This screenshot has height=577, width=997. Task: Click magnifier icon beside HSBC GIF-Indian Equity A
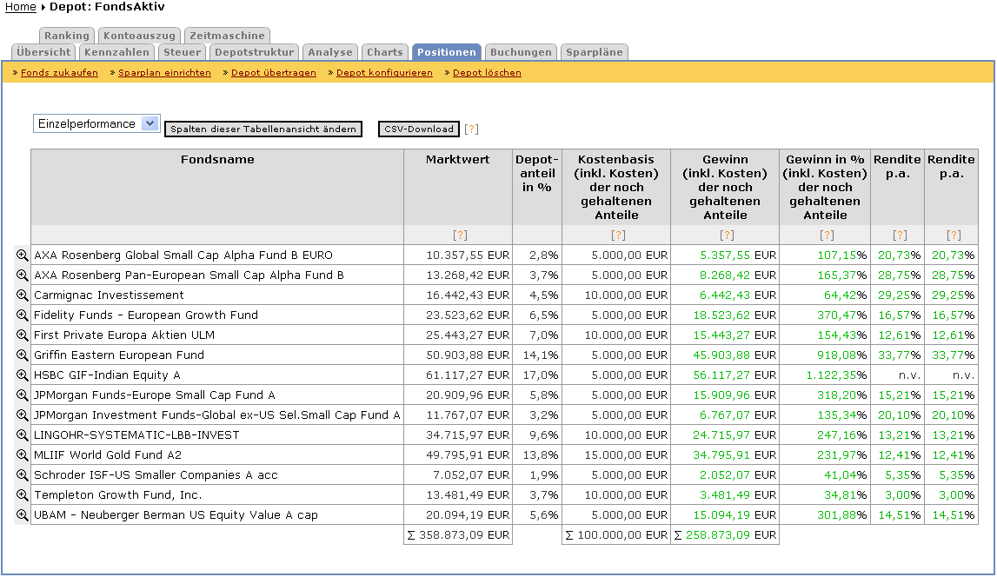click(23, 375)
